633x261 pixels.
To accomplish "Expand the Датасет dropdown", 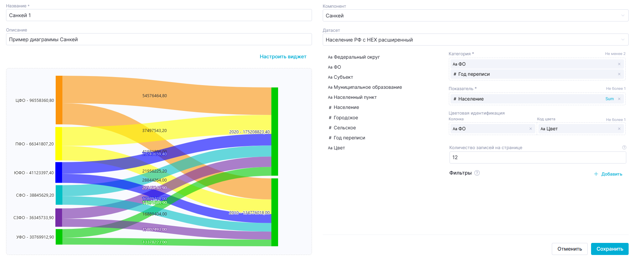I will point(475,40).
